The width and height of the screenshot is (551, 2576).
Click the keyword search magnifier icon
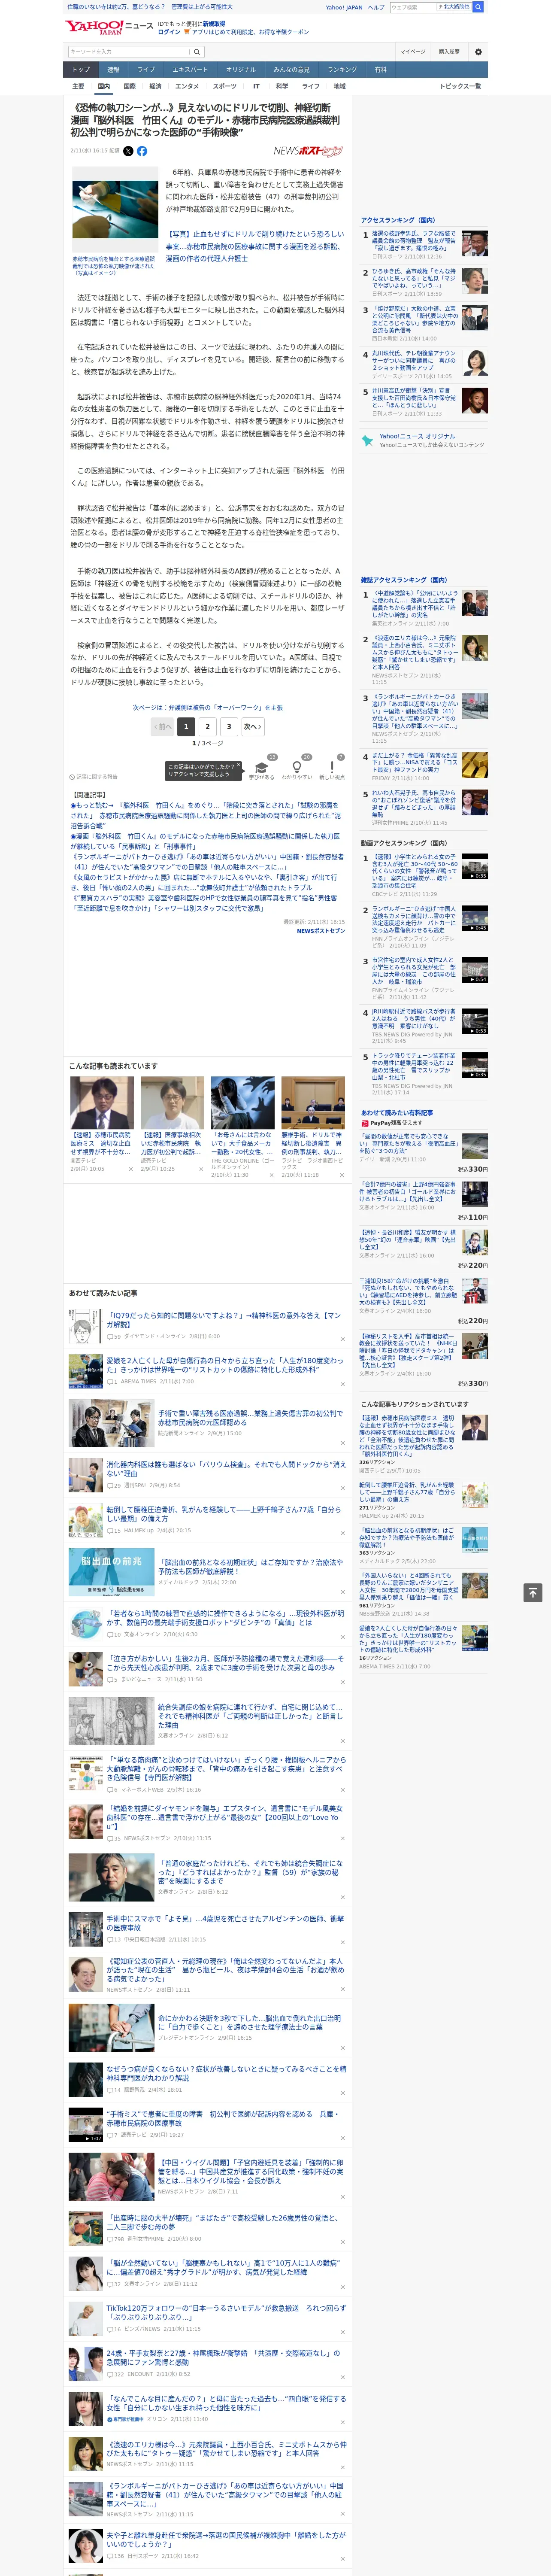pos(197,51)
